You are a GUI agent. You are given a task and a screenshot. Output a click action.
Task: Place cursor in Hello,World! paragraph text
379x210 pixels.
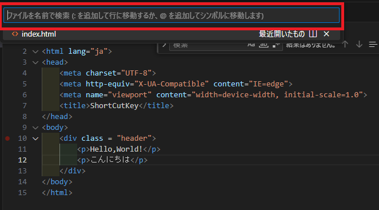point(116,149)
